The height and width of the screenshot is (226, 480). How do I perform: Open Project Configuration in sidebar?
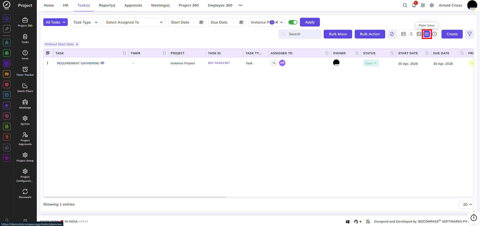25,175
